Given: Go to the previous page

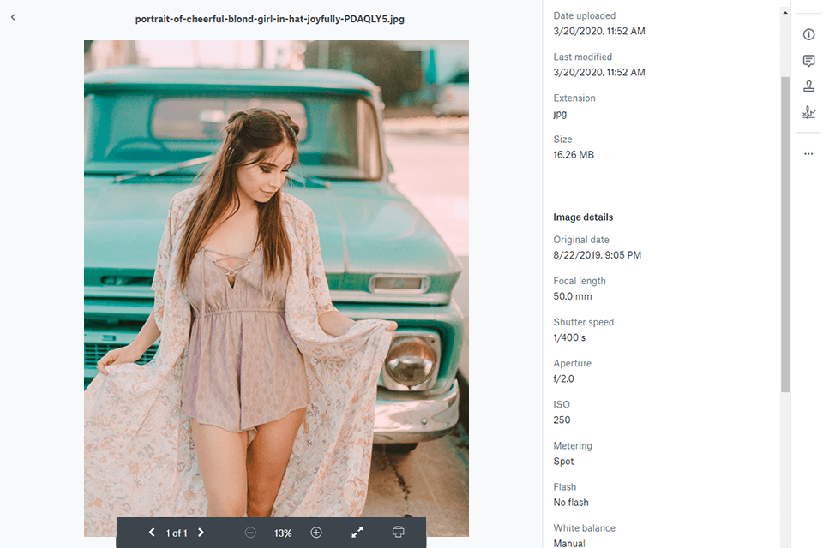Looking at the screenshot, I should point(152,533).
